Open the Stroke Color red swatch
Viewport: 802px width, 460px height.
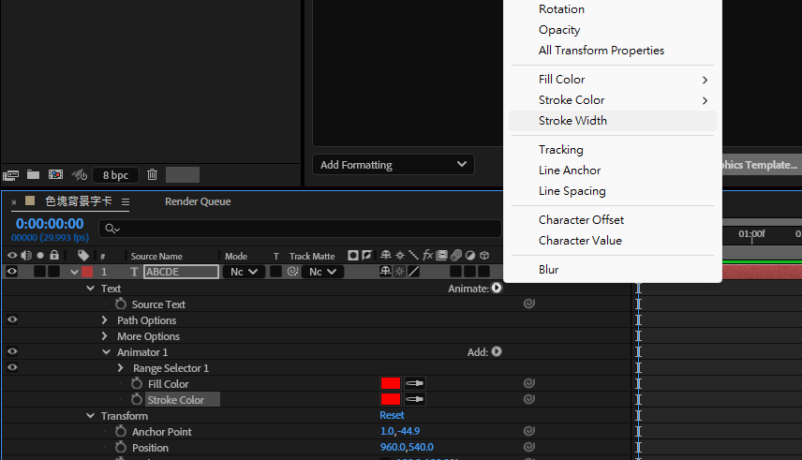click(x=391, y=400)
